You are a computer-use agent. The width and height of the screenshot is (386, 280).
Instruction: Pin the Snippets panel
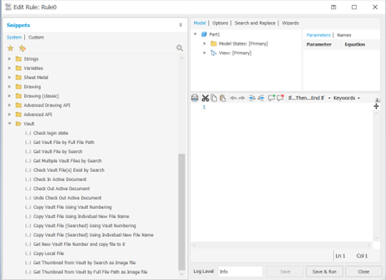(x=180, y=25)
